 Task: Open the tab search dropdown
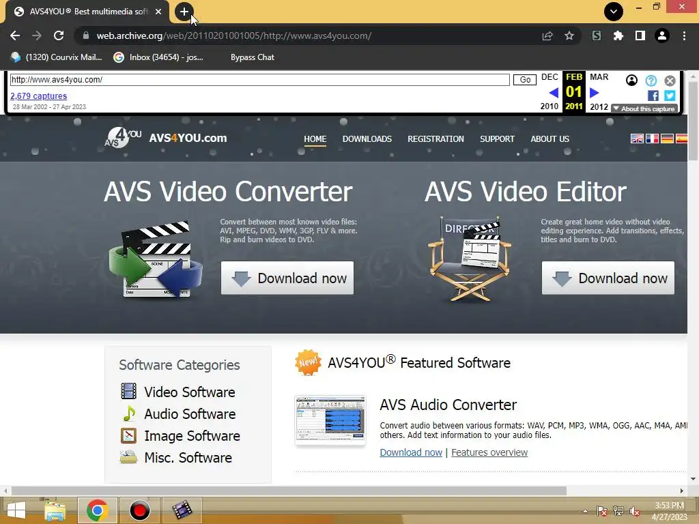click(x=614, y=12)
